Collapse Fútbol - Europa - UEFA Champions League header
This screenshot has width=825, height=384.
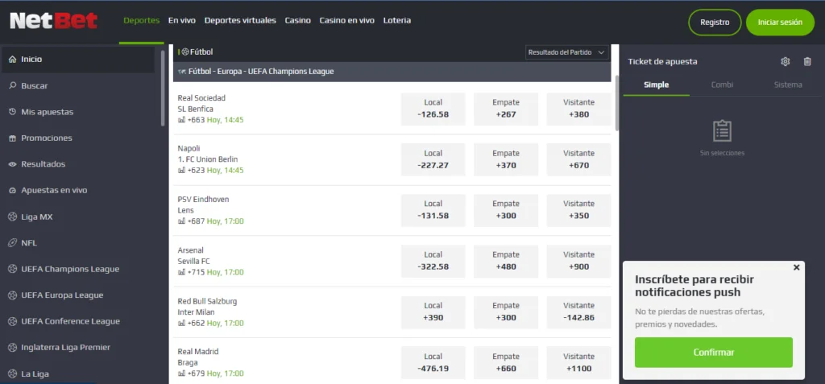click(392, 72)
